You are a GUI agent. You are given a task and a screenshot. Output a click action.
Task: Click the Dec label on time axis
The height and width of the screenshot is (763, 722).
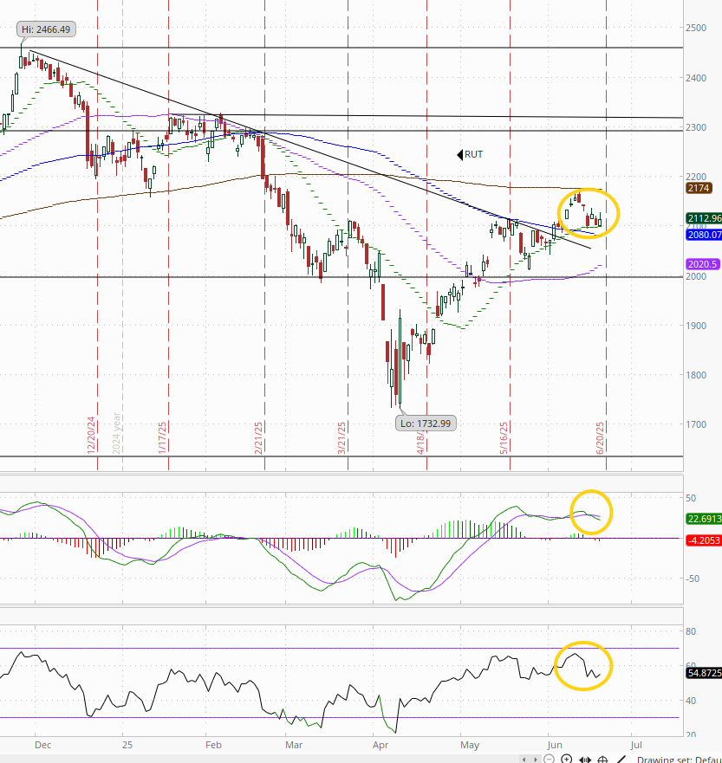click(x=42, y=745)
